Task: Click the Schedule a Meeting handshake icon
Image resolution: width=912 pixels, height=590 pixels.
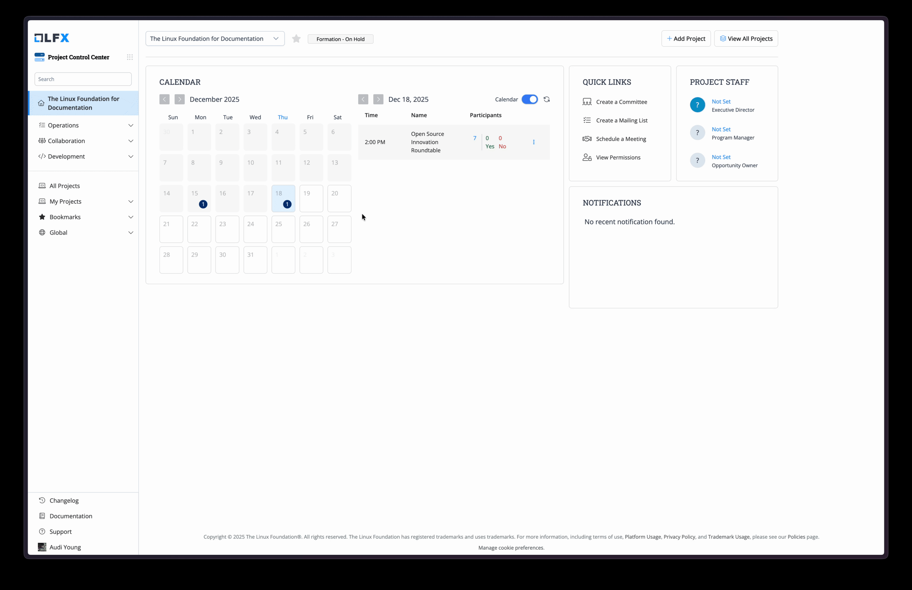Action: [587, 139]
